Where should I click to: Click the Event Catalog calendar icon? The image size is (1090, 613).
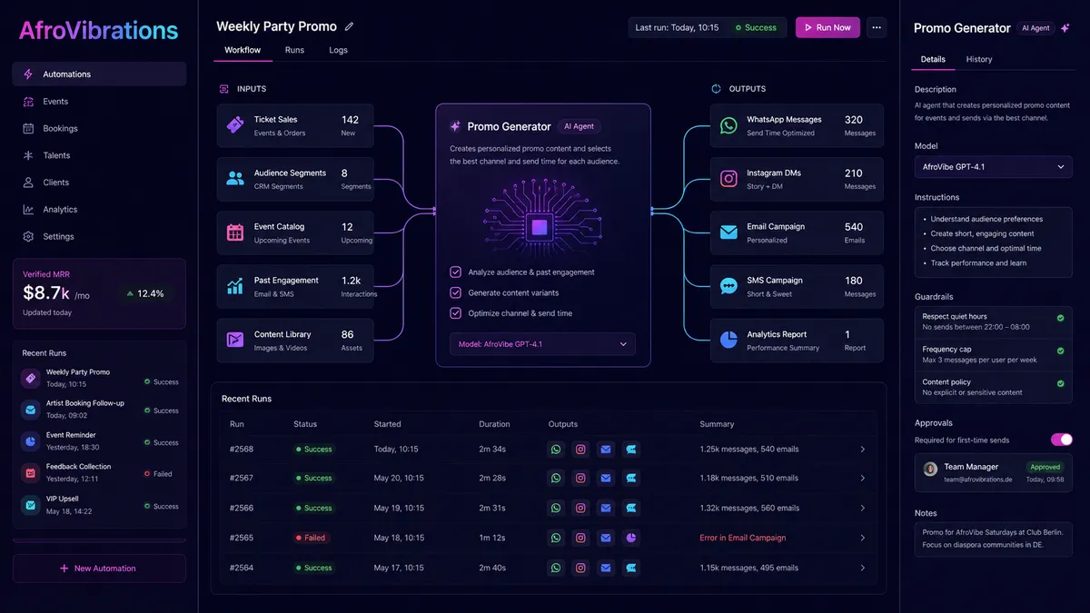pyautogui.click(x=235, y=232)
